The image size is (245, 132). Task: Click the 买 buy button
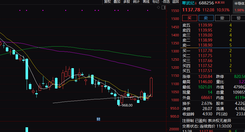click(x=189, y=18)
